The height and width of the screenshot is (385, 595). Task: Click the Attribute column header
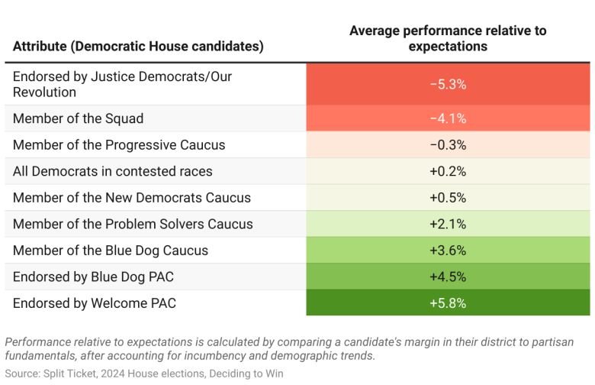[138, 46]
